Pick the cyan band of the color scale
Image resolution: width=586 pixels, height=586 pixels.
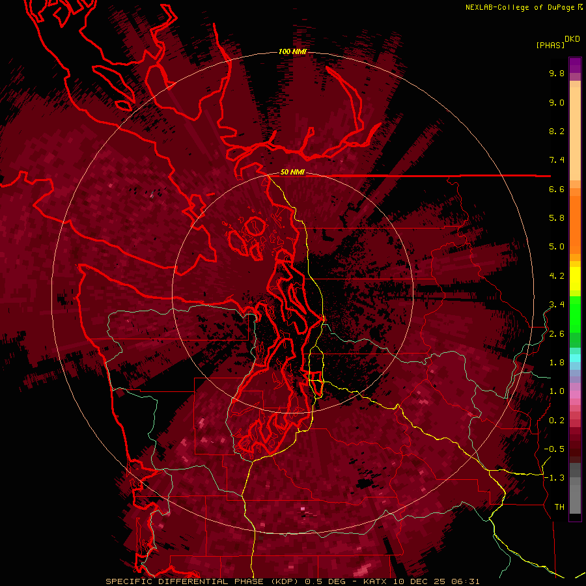pos(575,358)
